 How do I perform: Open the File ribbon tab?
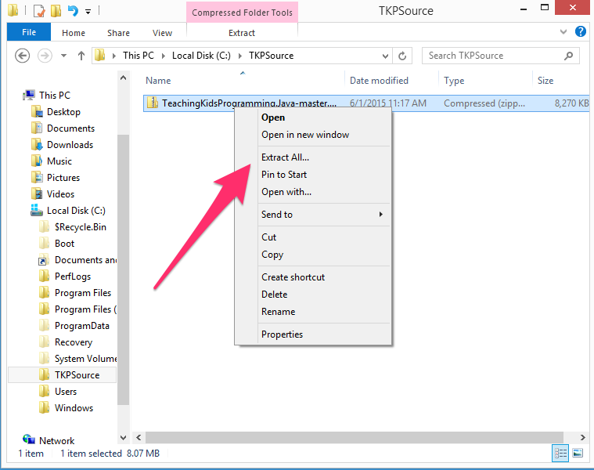tap(29, 33)
